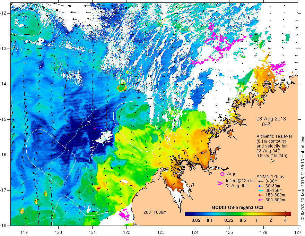The width and height of the screenshot is (305, 236).
Task: Click the '300-600m' depth label
Action: click(275, 200)
